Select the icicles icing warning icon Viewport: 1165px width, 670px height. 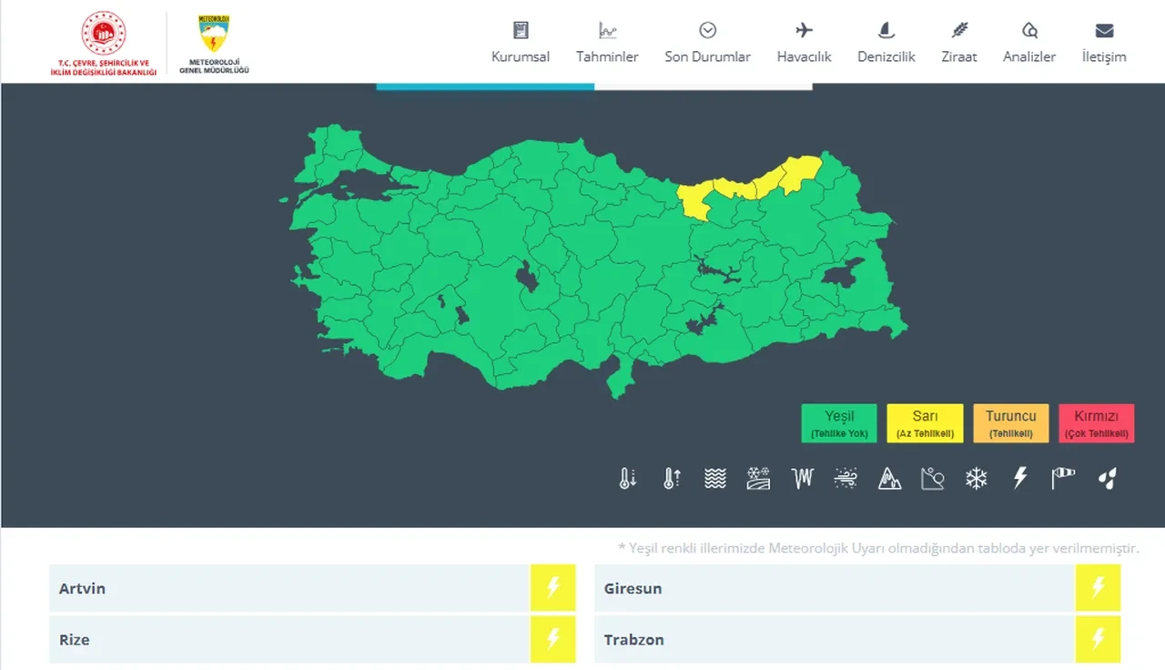[802, 478]
